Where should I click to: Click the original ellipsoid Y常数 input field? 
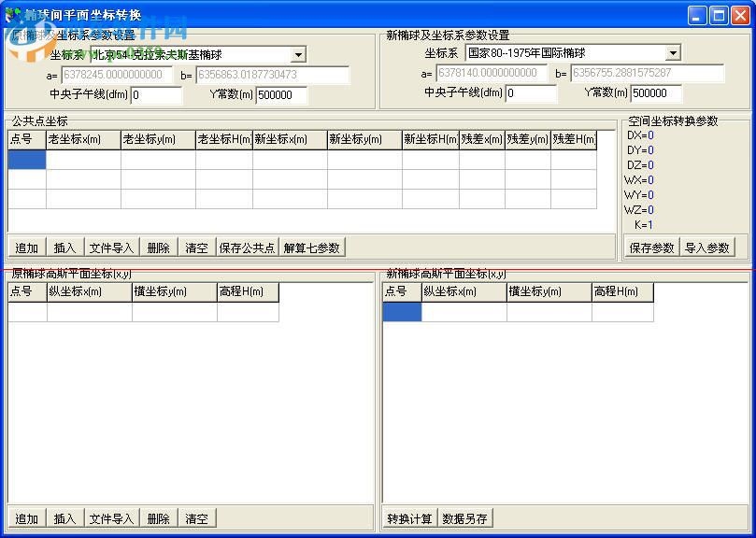click(281, 95)
